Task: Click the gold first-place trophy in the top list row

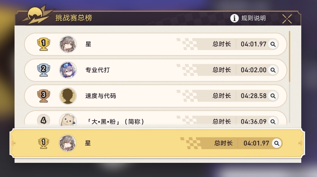Action: pos(44,44)
